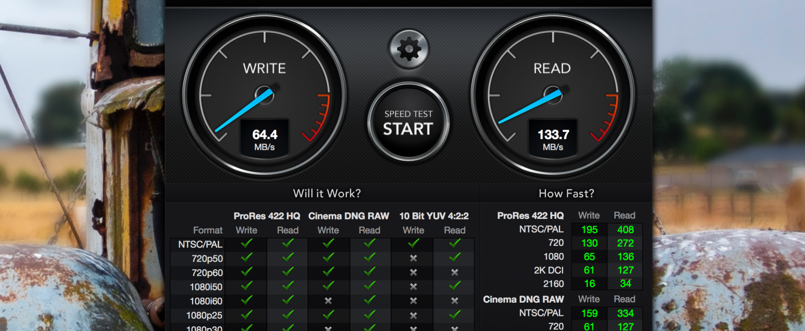This screenshot has width=805, height=331.
Task: Select ProRes 720 write value 130
Action: 589,243
